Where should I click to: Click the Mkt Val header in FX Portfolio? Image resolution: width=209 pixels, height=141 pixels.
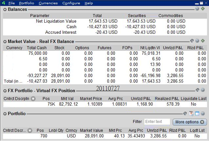[67, 99]
